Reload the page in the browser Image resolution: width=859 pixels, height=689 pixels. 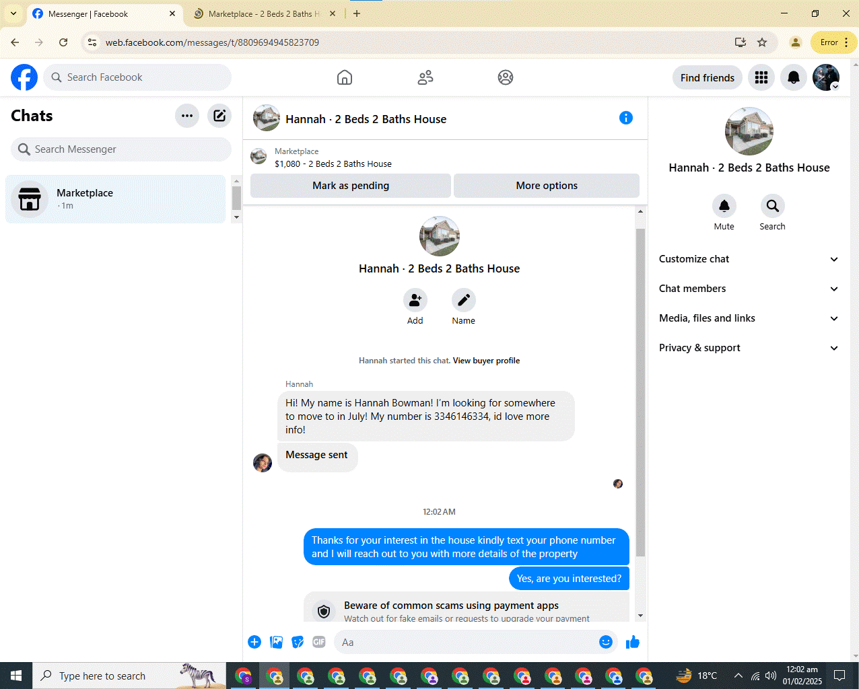tap(63, 42)
